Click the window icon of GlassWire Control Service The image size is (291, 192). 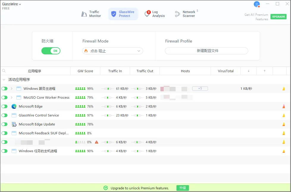tap(14, 115)
